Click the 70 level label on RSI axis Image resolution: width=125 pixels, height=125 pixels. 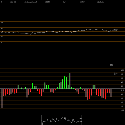point(2,29)
